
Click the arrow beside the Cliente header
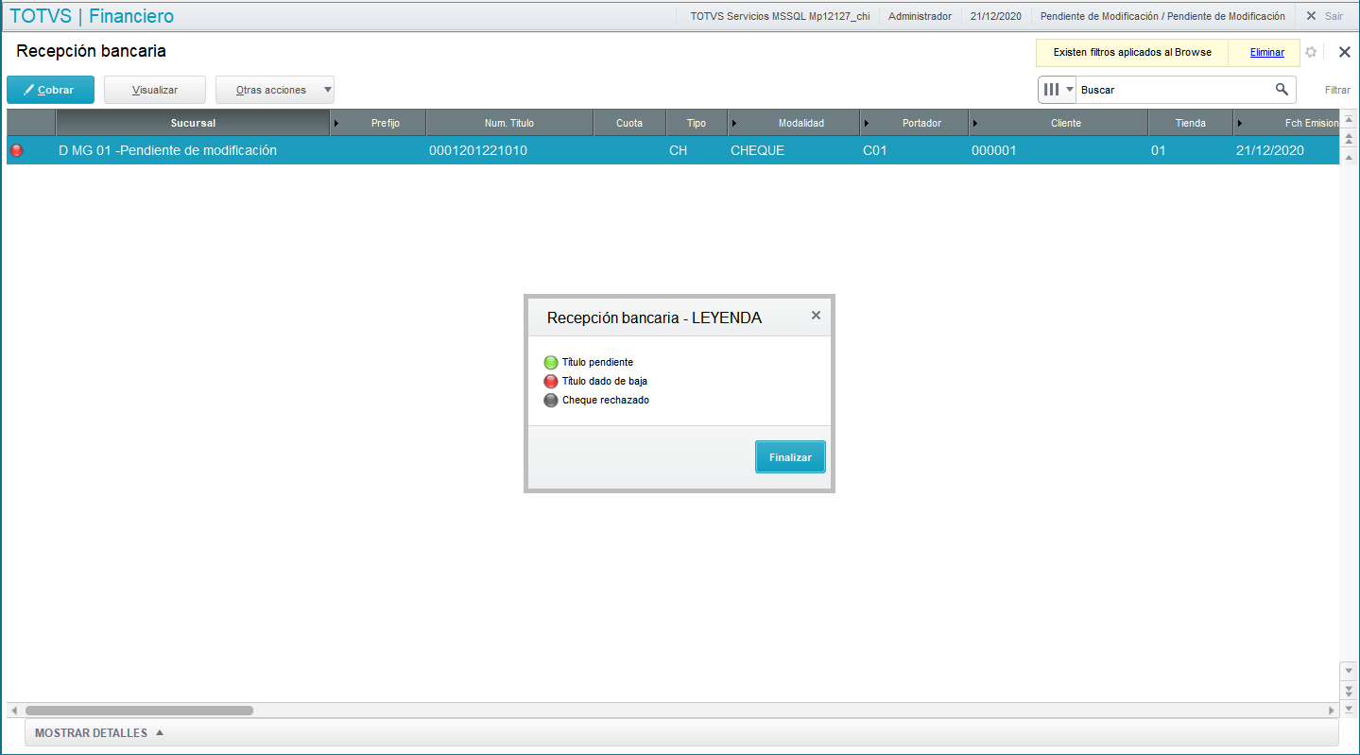point(975,123)
